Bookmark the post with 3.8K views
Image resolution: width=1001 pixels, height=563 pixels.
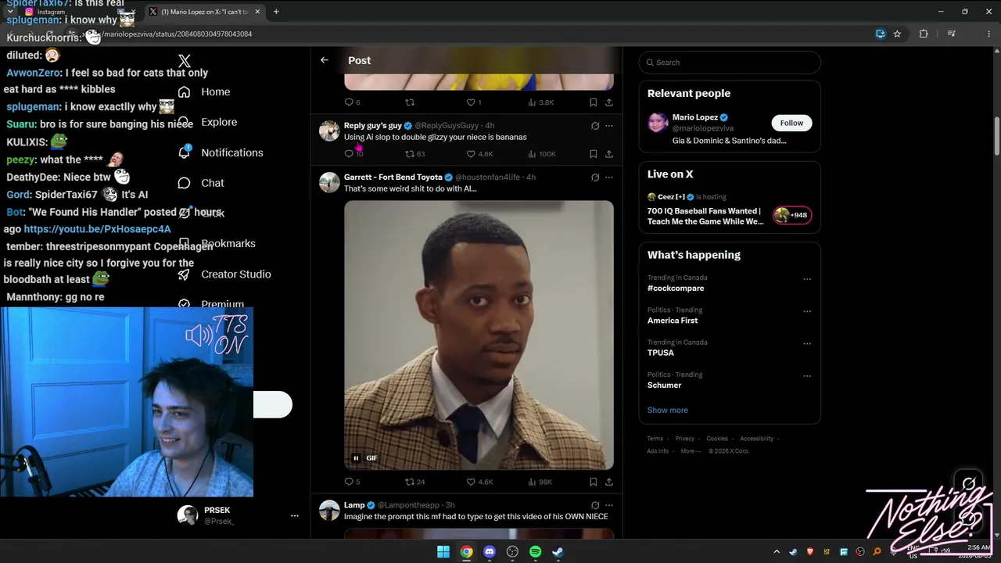click(594, 102)
